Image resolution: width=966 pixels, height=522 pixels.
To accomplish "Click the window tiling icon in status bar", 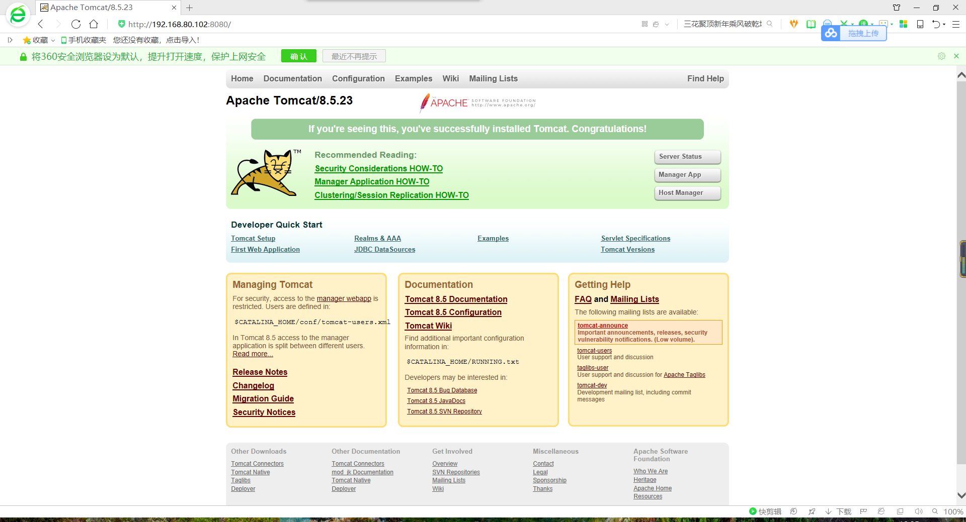I will pos(900,511).
